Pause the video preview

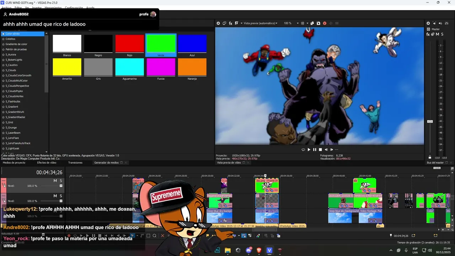point(315,150)
